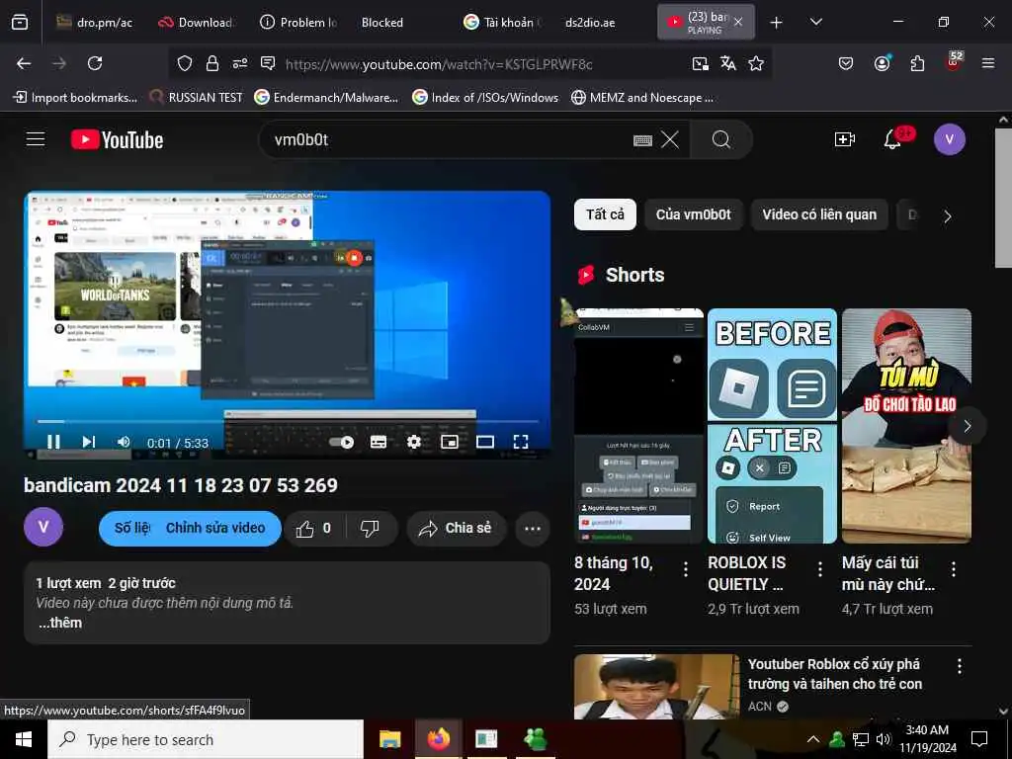Open more actions ellipsis under the video
1012x759 pixels.
pos(533,529)
